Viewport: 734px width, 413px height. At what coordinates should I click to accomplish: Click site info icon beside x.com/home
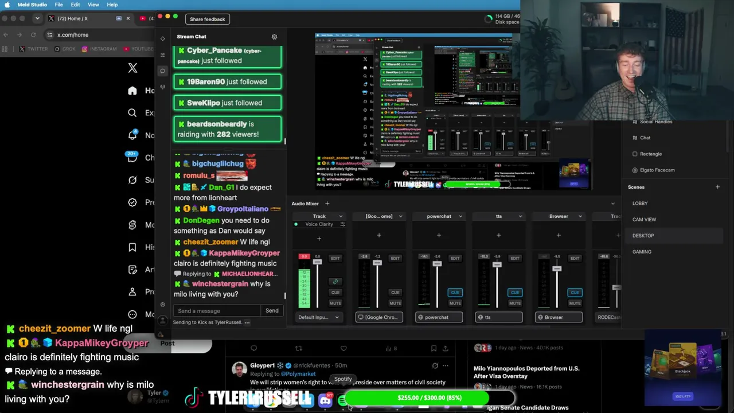tap(50, 35)
